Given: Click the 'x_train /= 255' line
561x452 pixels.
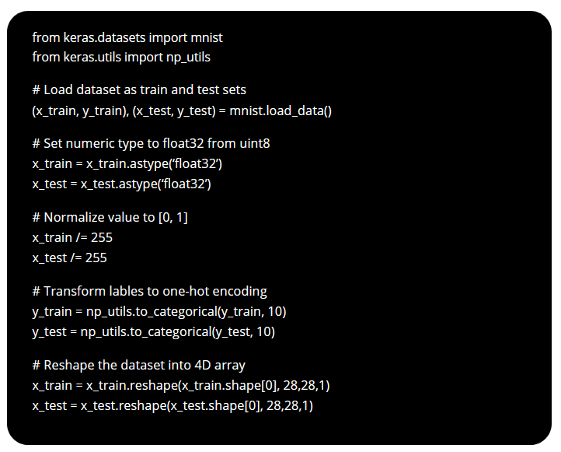Looking at the screenshot, I should click(x=72, y=237).
